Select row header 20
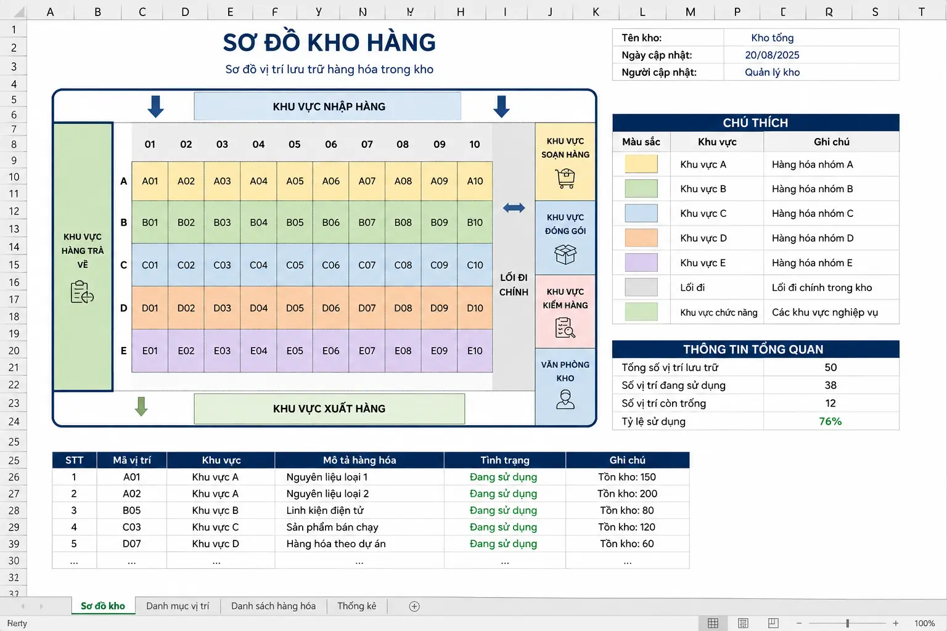This screenshot has width=947, height=631. (x=14, y=351)
